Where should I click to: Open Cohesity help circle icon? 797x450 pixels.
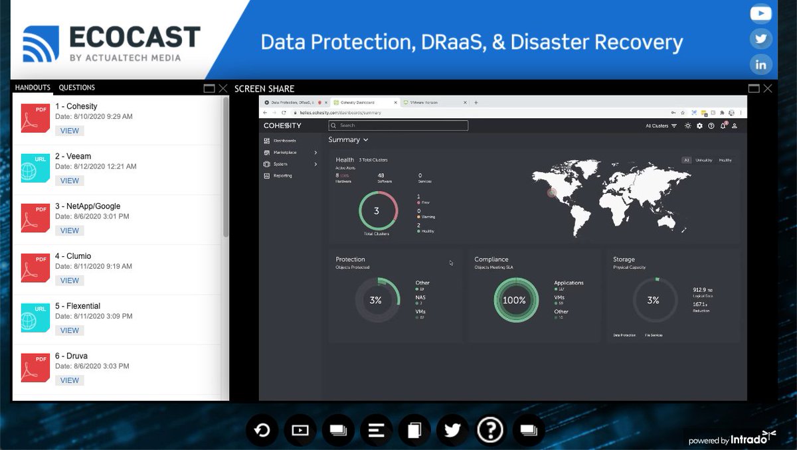click(711, 125)
